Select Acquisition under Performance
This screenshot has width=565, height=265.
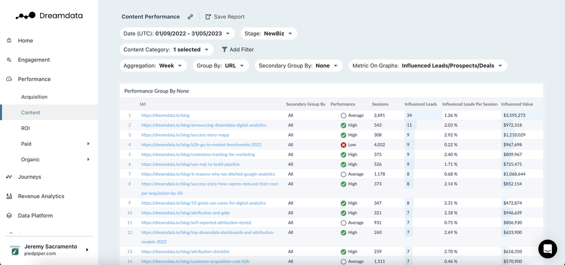[x=34, y=97]
